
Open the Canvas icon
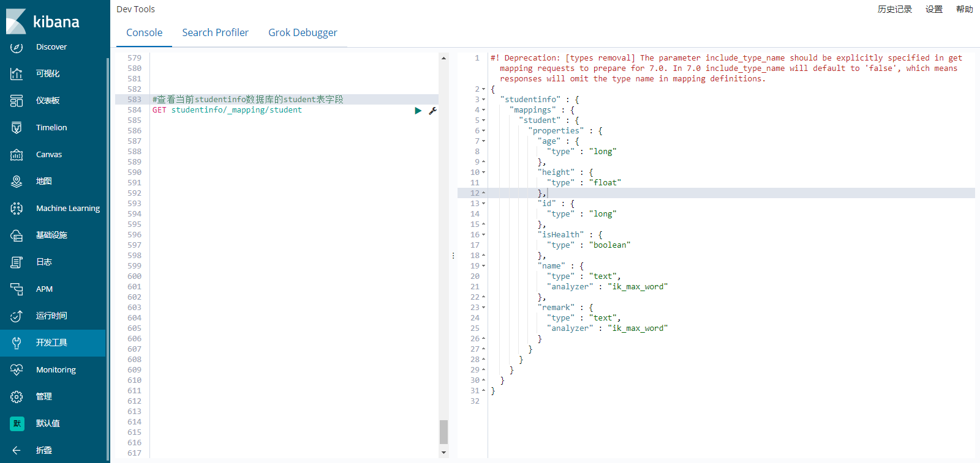[17, 154]
